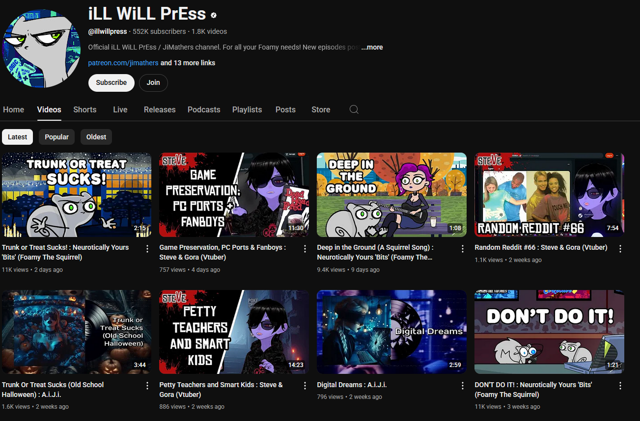The width and height of the screenshot is (640, 421).
Task: Play the DON'T DO IT! thumbnail
Action: (550, 332)
